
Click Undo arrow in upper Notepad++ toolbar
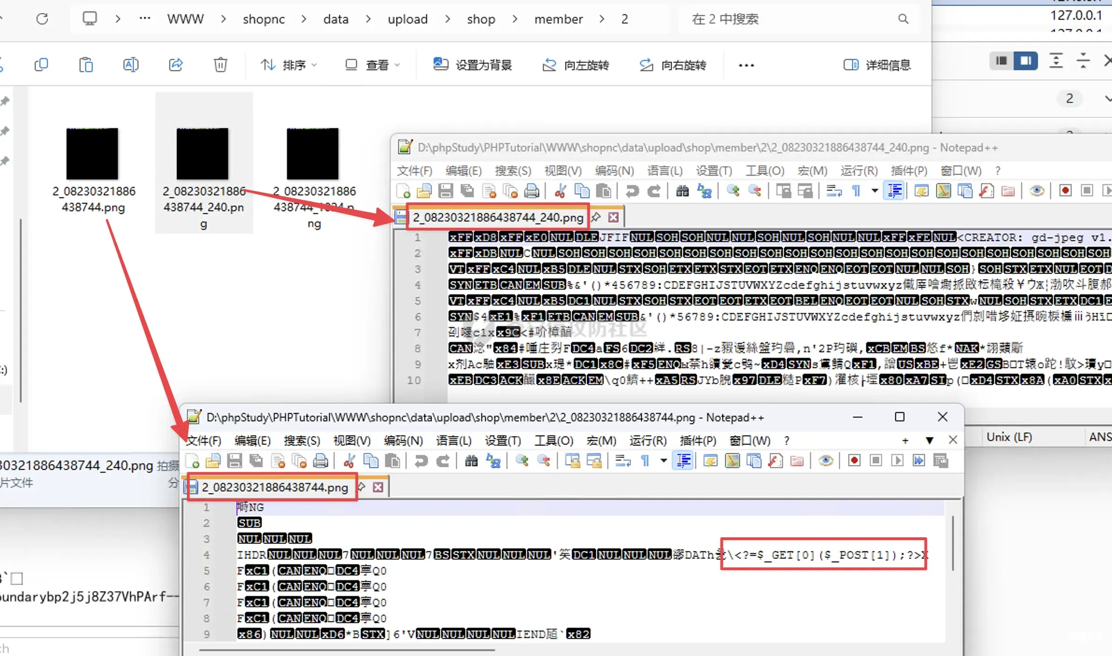pyautogui.click(x=632, y=191)
